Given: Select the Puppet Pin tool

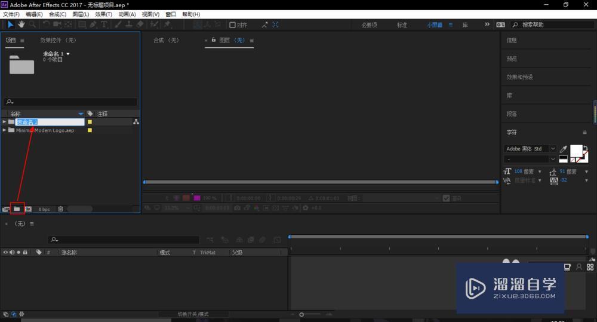Looking at the screenshot, I should [167, 24].
